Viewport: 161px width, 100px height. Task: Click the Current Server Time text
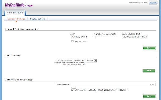click(x=99, y=90)
